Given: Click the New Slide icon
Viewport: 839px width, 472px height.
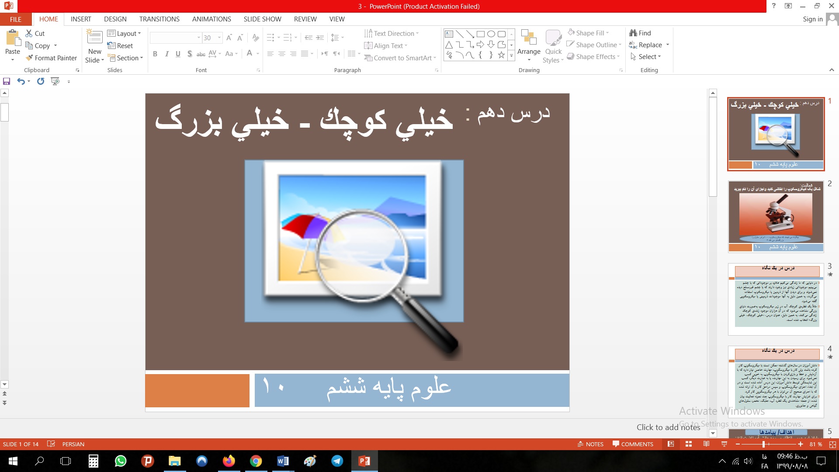Looking at the screenshot, I should click(94, 38).
